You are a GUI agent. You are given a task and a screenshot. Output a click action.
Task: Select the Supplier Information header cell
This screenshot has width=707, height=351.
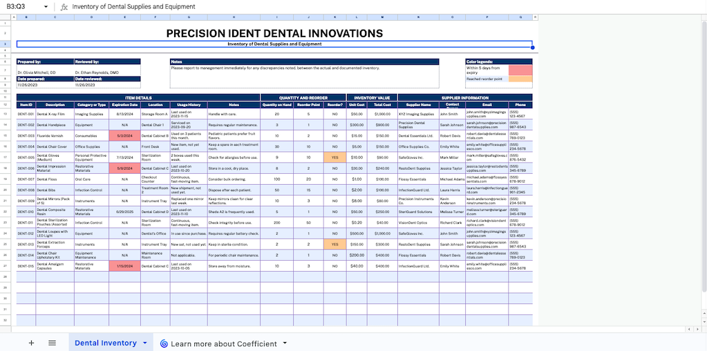(x=464, y=98)
